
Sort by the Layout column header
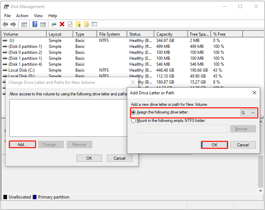60,34
